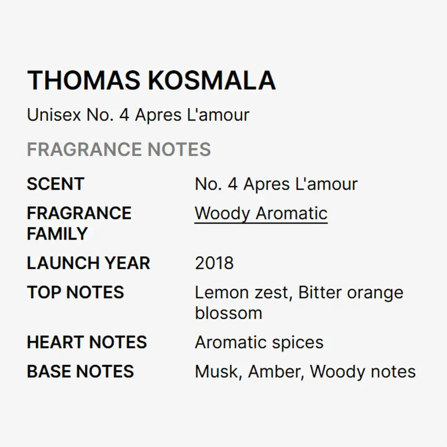The image size is (447, 447).
Task: Select the Aromatic spices heart notes value
Action: [259, 343]
